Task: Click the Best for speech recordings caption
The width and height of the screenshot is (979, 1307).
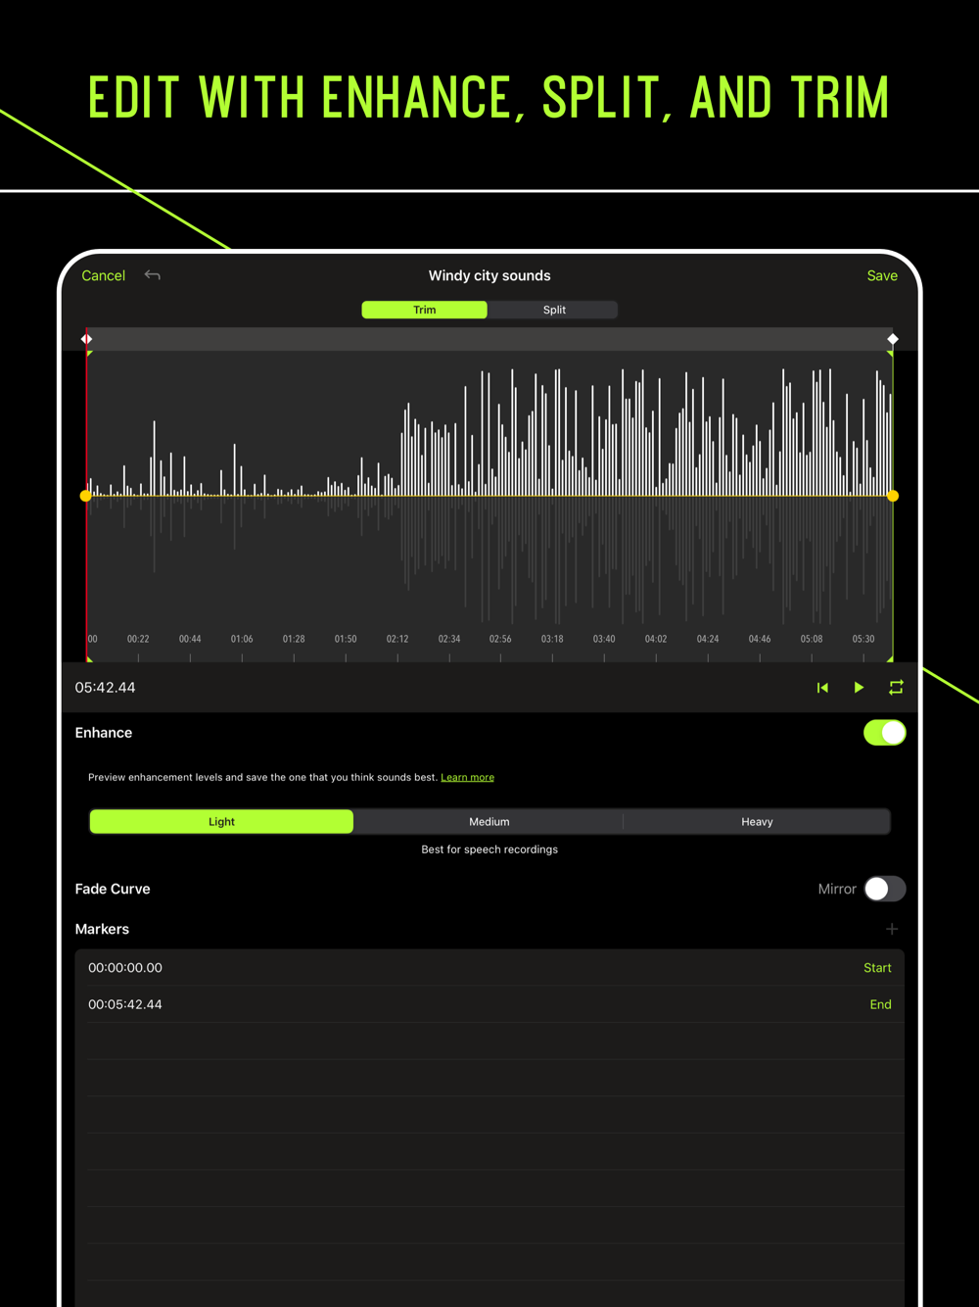Action: pos(489,849)
